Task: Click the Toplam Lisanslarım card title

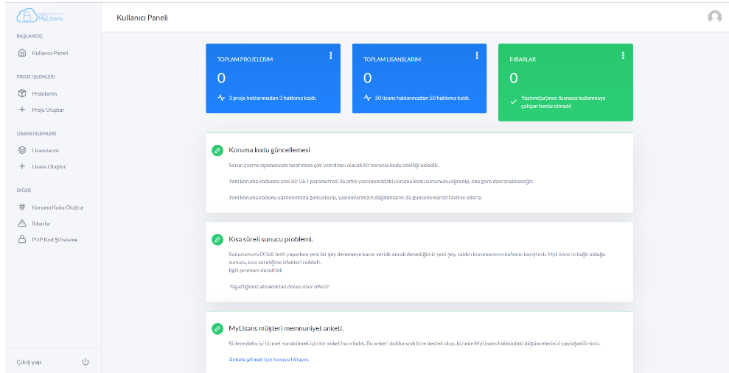Action: 392,60
